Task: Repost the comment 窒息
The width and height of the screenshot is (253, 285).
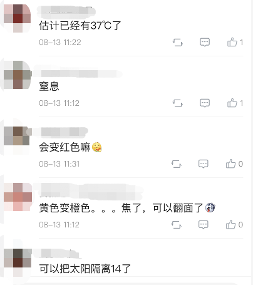Action: (x=178, y=103)
